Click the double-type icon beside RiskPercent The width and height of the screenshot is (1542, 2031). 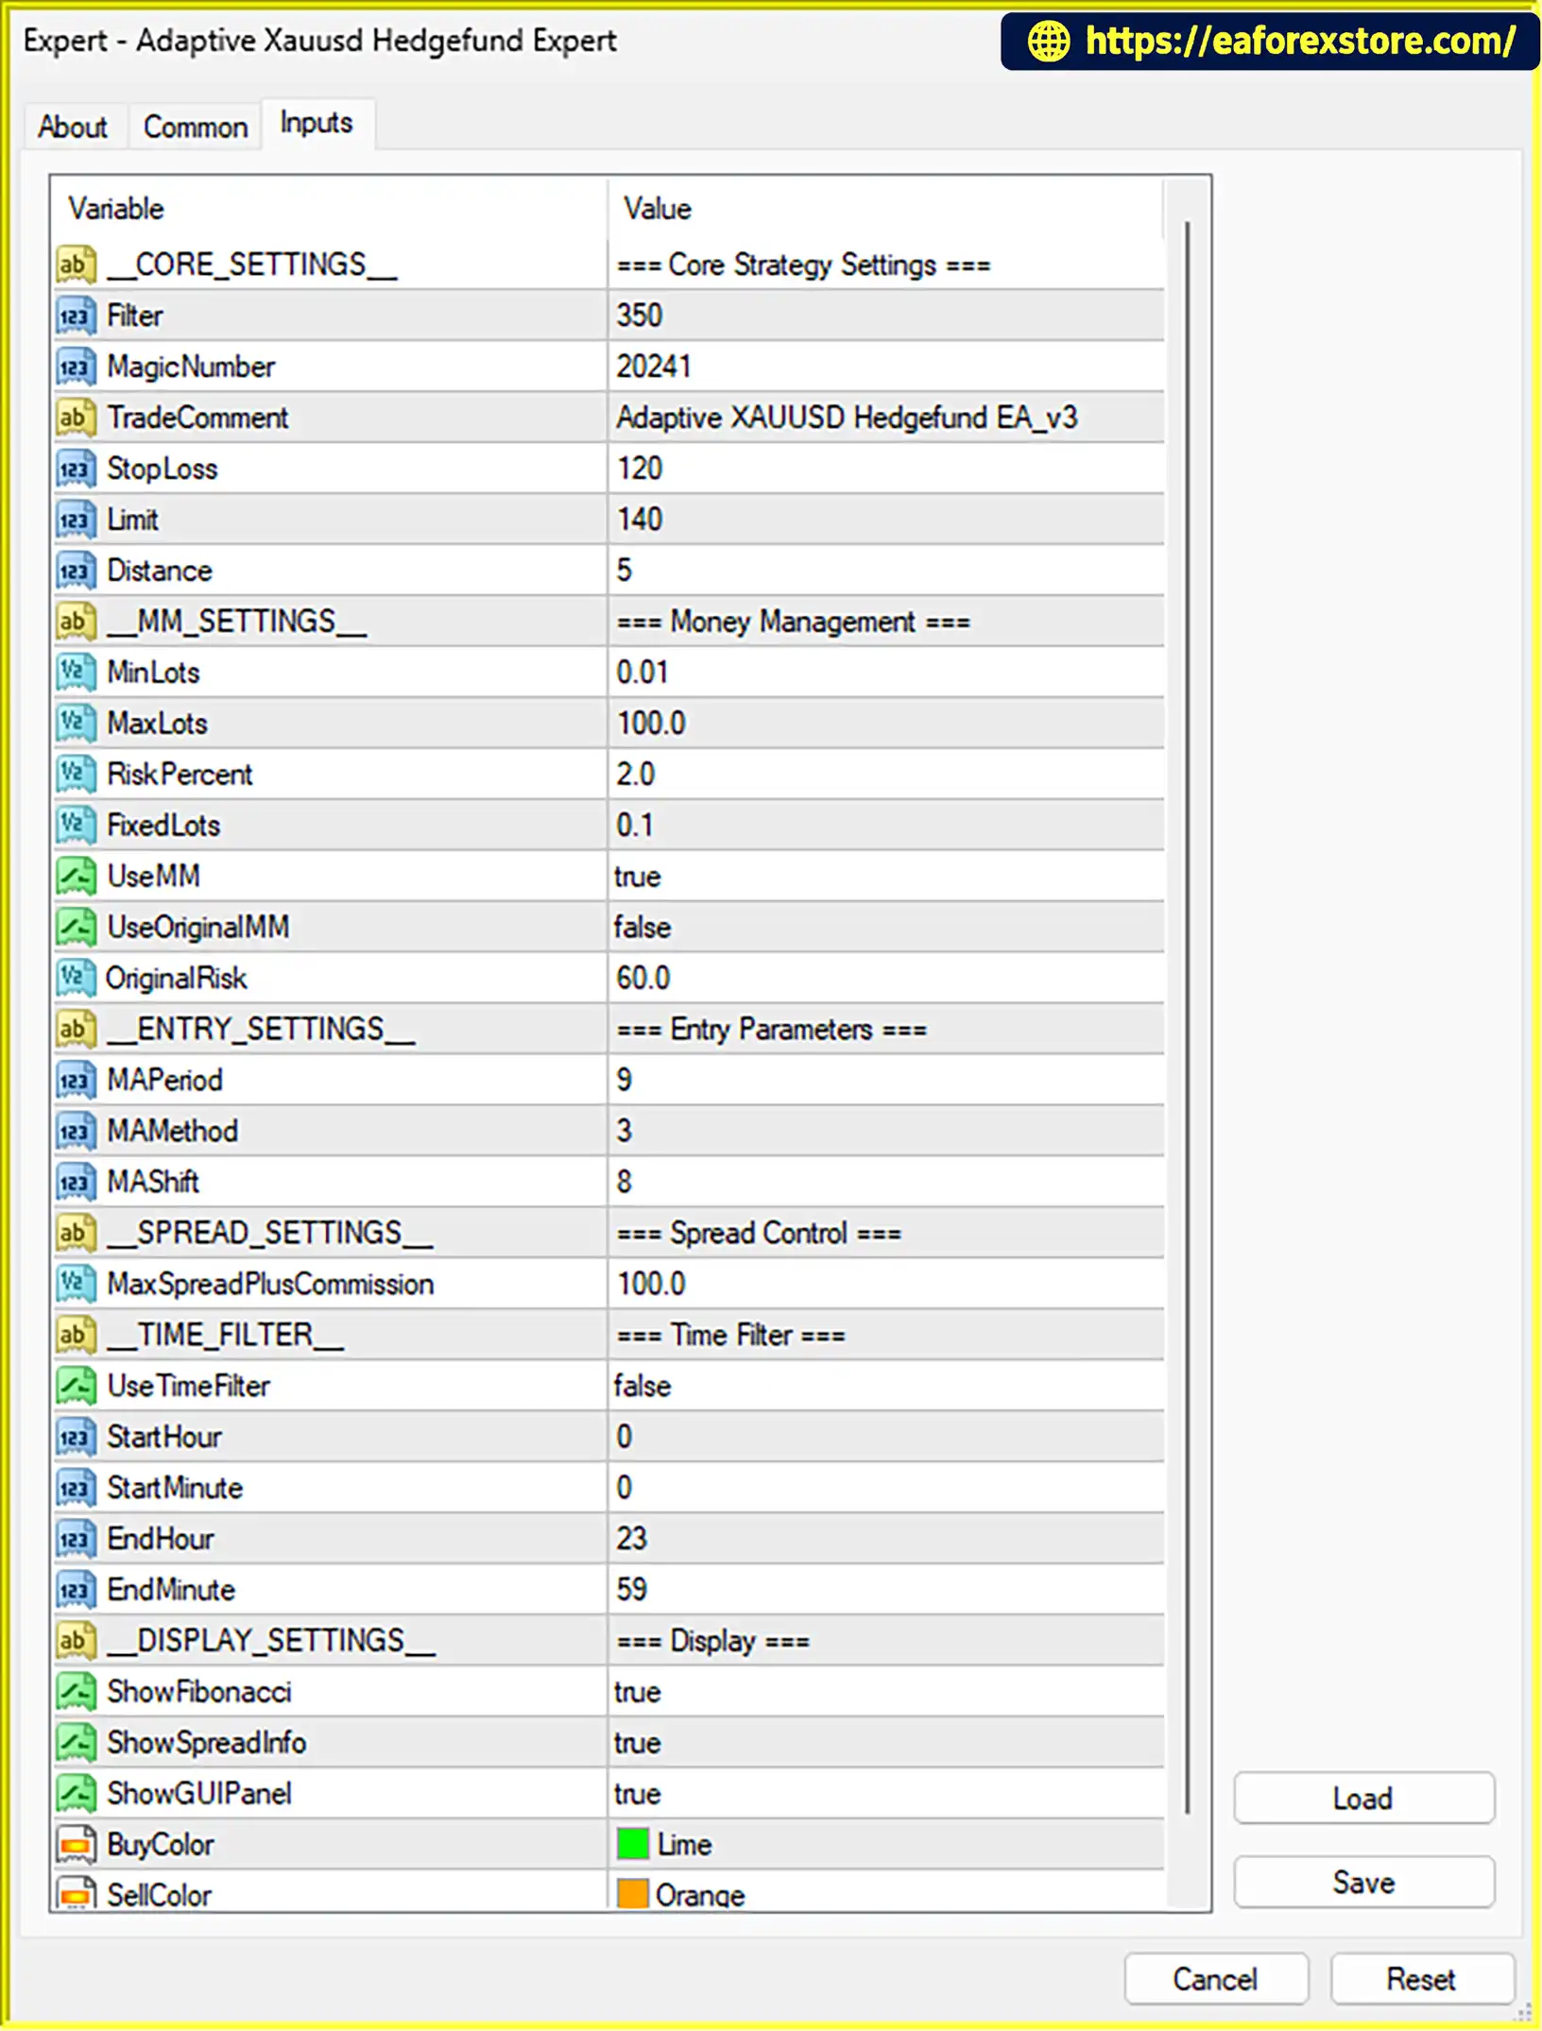pyautogui.click(x=76, y=775)
